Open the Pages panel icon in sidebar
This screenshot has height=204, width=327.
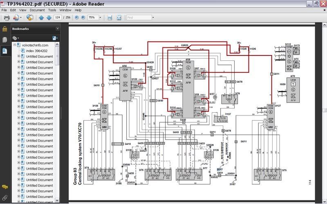tap(4, 40)
